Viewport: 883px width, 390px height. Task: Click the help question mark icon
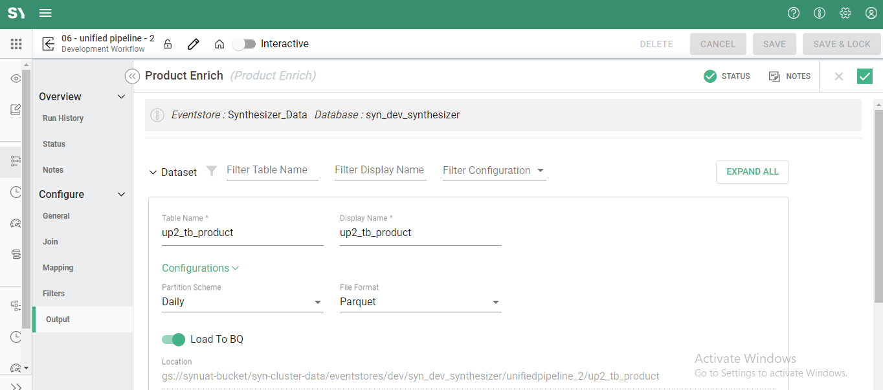[794, 14]
